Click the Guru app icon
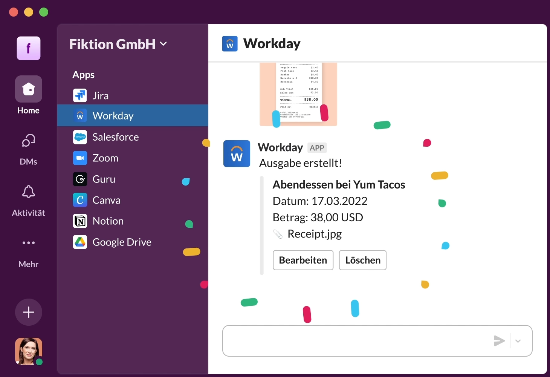 tap(80, 179)
